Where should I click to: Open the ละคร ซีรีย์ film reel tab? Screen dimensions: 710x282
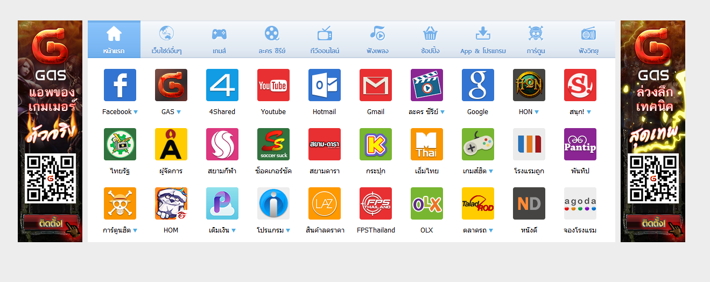272,40
